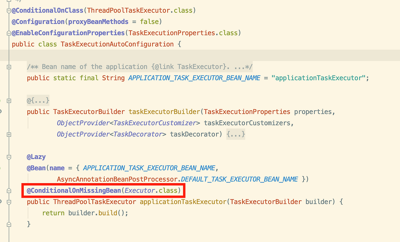The image size is (400, 242).
Task: Expand the folded Javadoc comment with the plus marker
Action: point(9,67)
